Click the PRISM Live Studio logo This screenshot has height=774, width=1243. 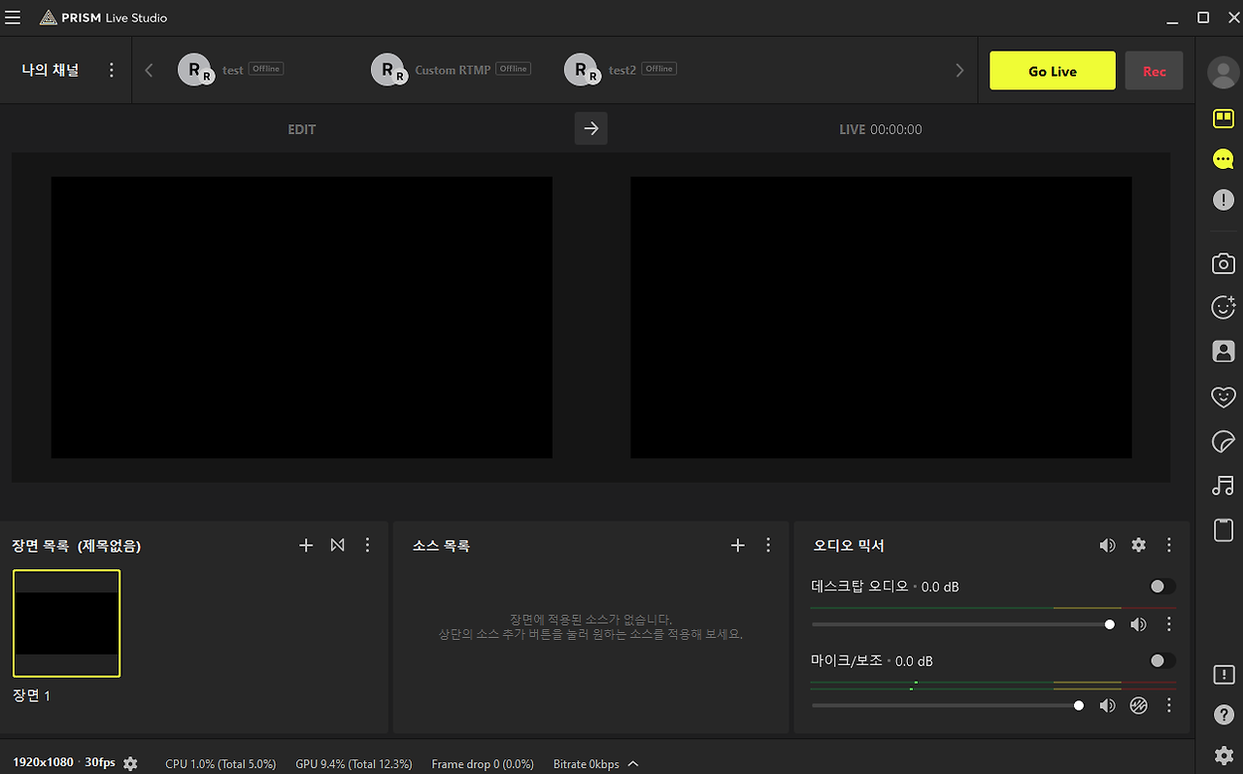tap(103, 17)
